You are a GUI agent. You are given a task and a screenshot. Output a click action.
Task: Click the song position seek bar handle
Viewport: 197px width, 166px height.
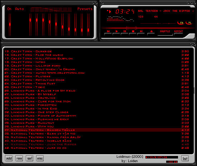[131, 28]
